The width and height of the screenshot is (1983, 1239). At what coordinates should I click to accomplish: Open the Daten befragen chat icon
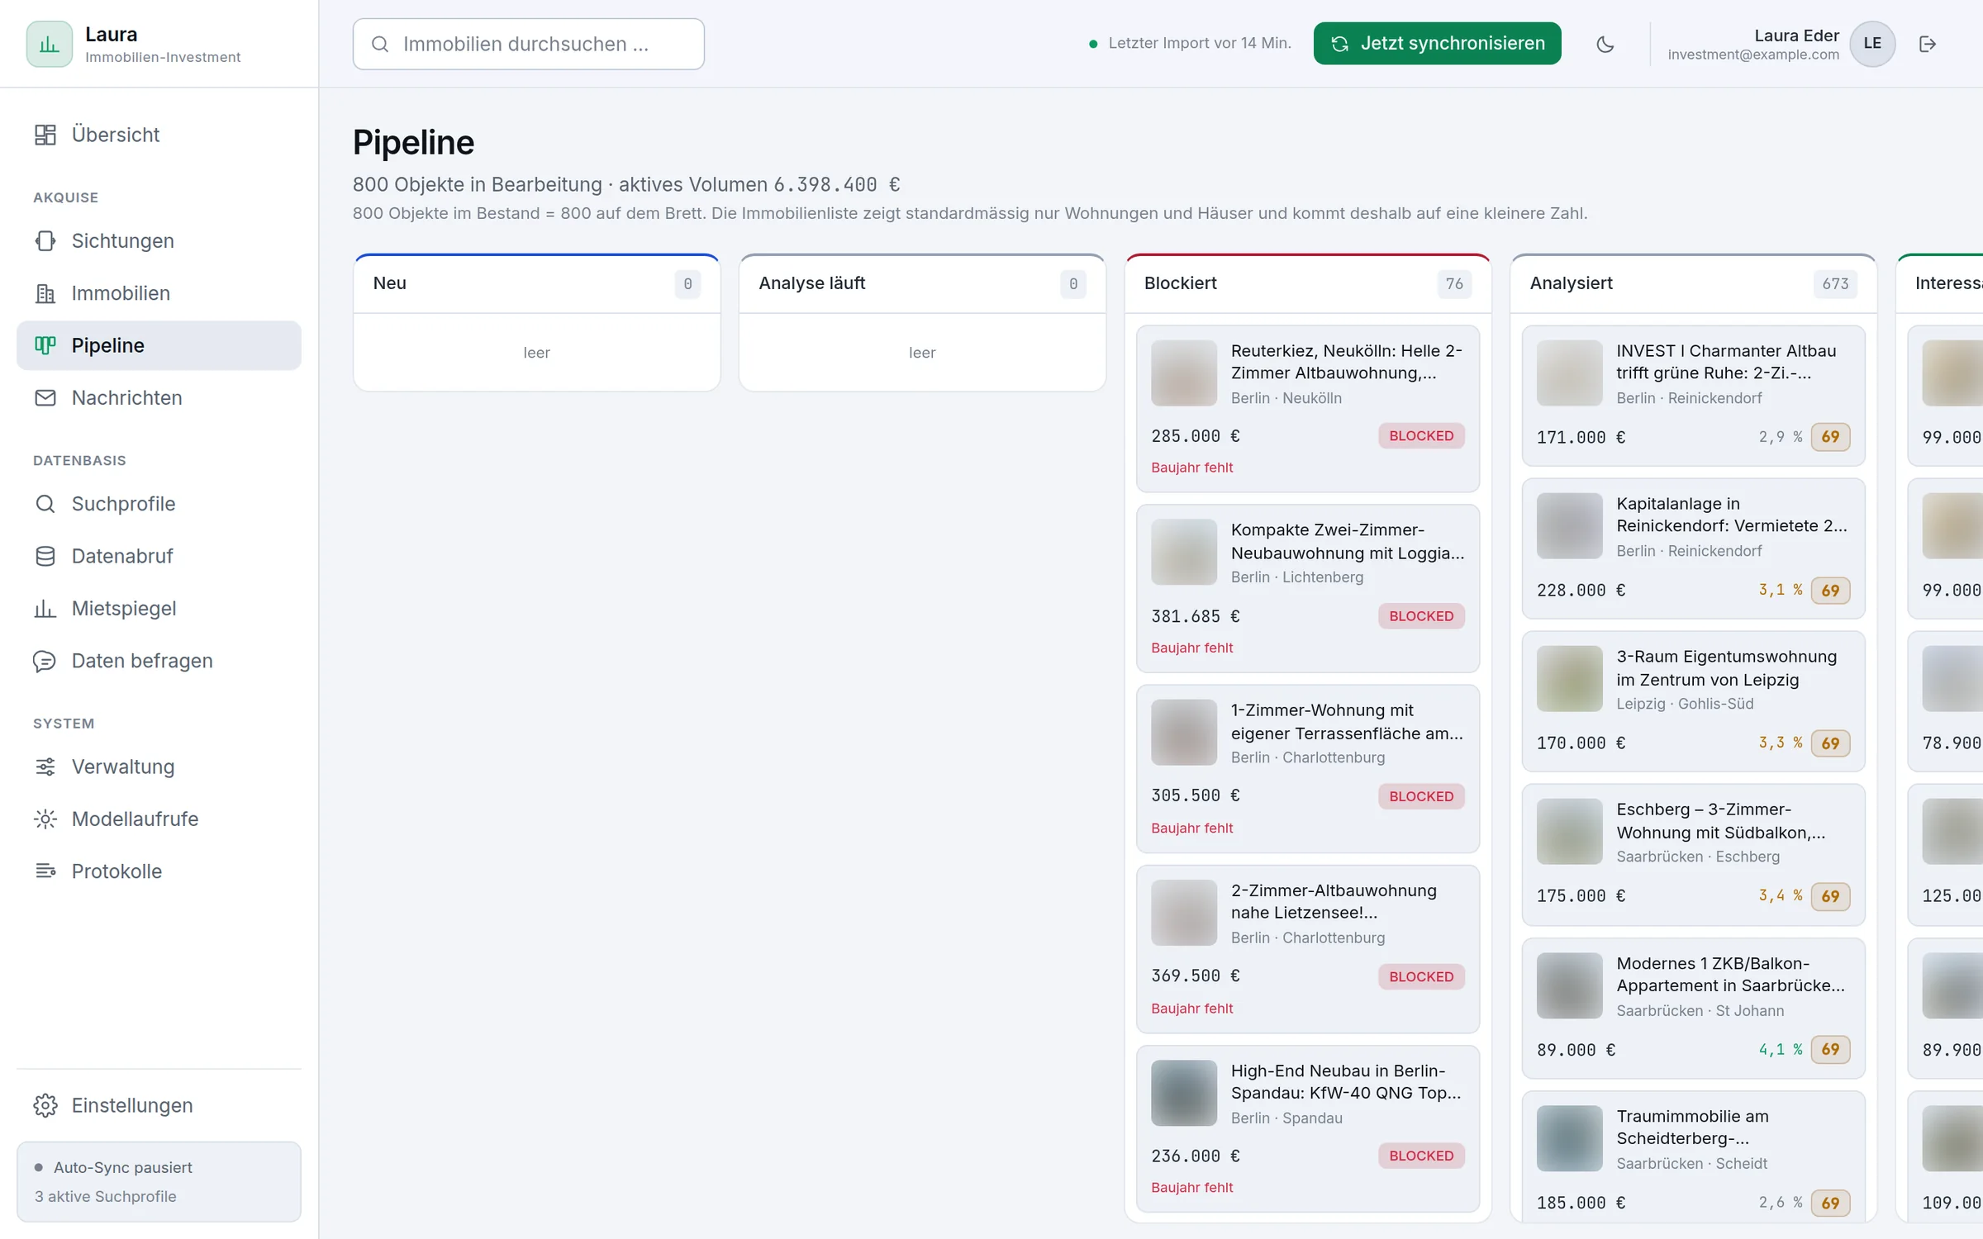45,661
